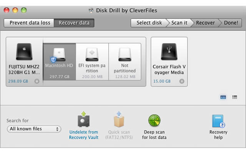Start Deep scan for lost data
The width and height of the screenshot is (246, 164).
(x=154, y=120)
